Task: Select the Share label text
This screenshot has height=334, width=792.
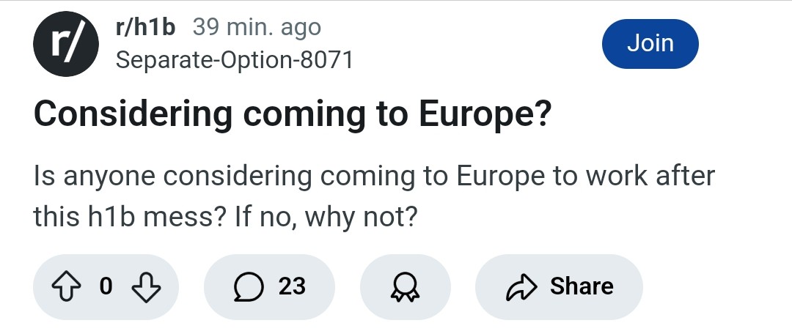Action: (582, 286)
